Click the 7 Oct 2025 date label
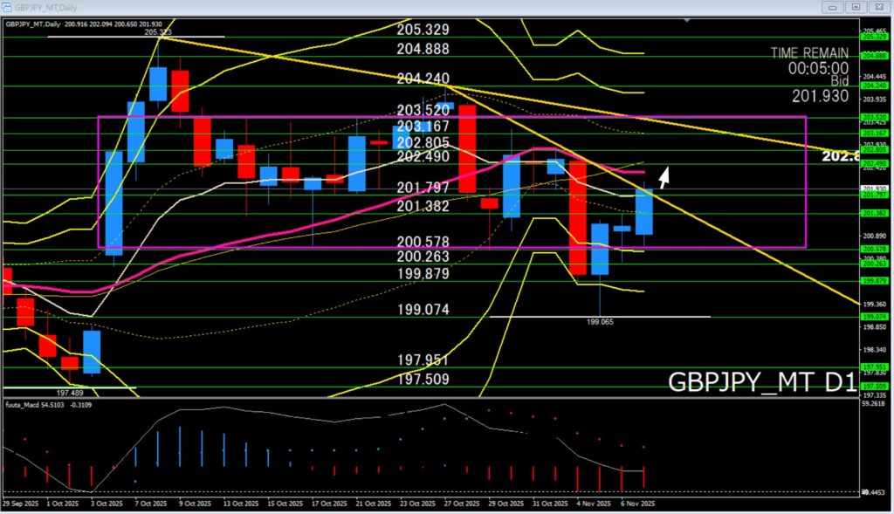This screenshot has height=514, width=894. coord(152,504)
